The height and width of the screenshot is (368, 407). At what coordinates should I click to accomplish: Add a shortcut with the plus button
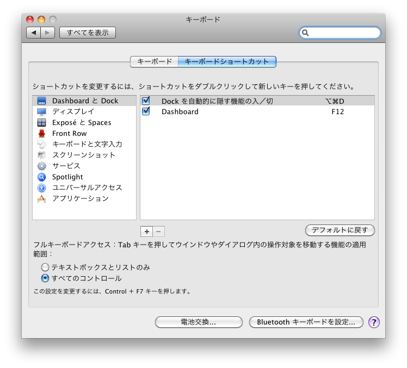[147, 232]
